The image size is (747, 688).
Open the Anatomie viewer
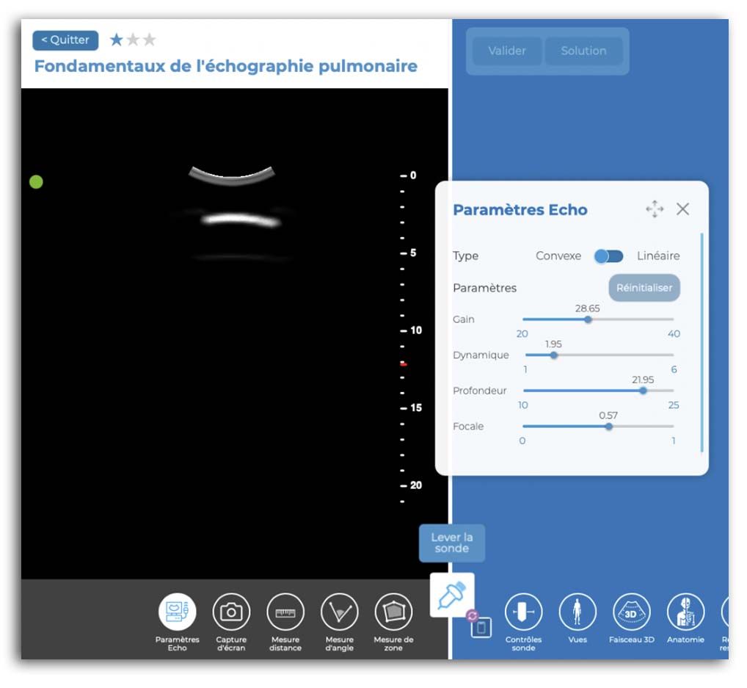pos(685,611)
